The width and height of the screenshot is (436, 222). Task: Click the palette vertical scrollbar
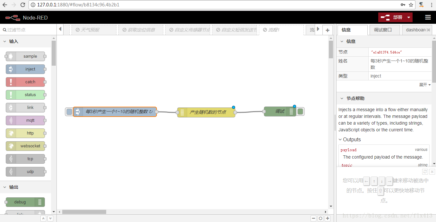tap(54, 53)
